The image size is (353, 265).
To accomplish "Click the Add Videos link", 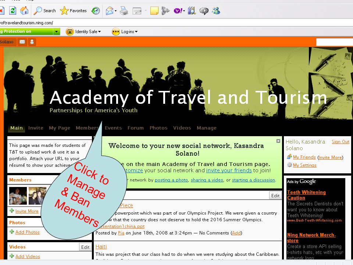I will point(28,257).
